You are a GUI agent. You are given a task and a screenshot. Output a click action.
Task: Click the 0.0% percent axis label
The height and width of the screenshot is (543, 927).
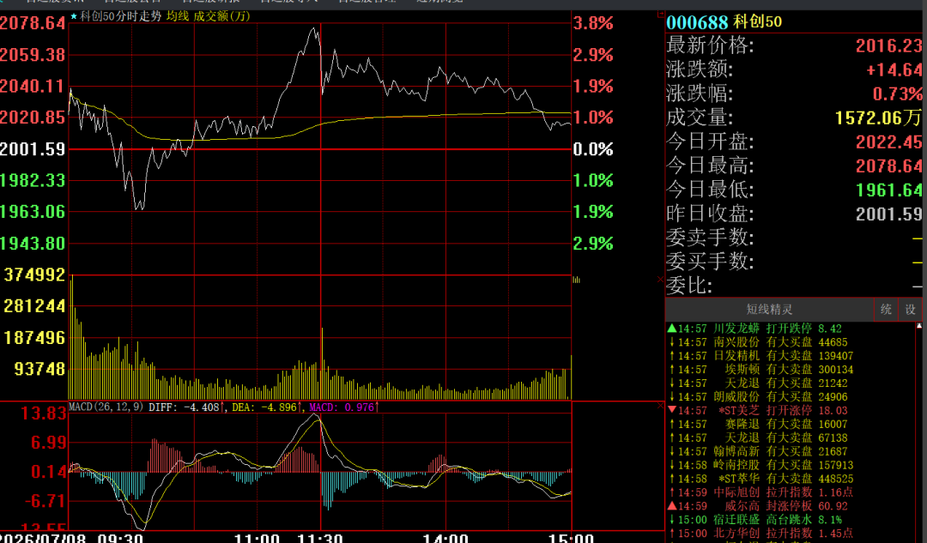593,149
